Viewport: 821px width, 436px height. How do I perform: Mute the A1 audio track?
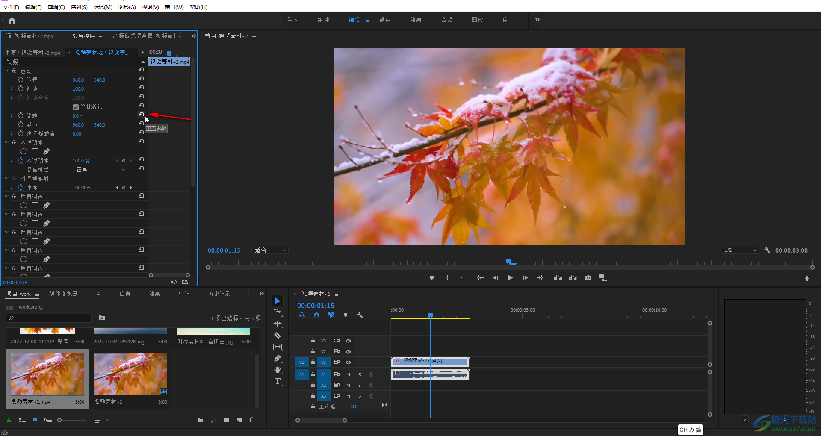point(348,374)
